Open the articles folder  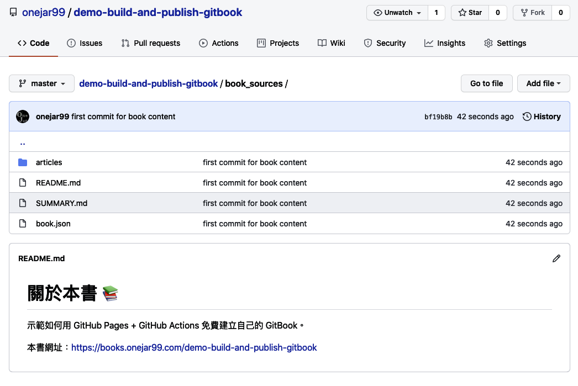pos(49,162)
